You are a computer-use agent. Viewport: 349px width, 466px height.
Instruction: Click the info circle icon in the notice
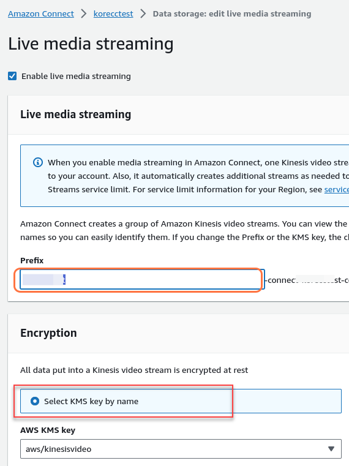click(x=38, y=162)
